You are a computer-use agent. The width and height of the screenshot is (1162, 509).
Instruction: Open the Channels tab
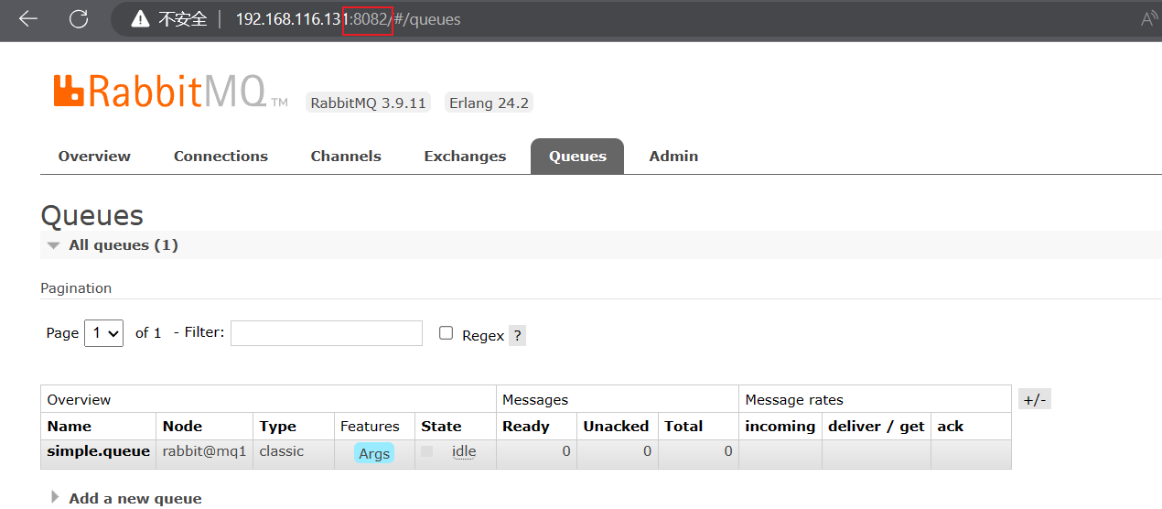pos(346,157)
